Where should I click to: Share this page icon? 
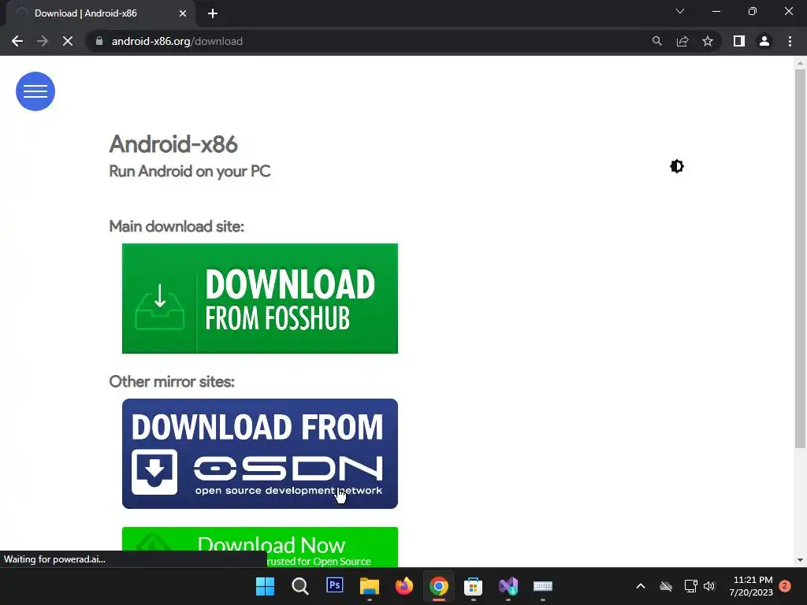[682, 41]
